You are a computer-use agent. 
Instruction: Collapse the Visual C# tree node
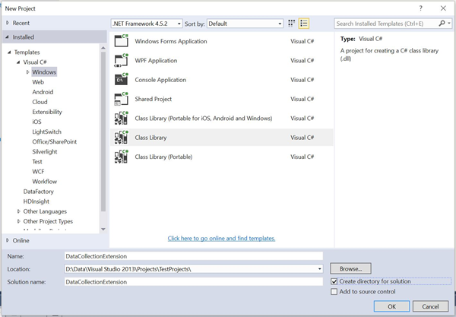(x=18, y=62)
